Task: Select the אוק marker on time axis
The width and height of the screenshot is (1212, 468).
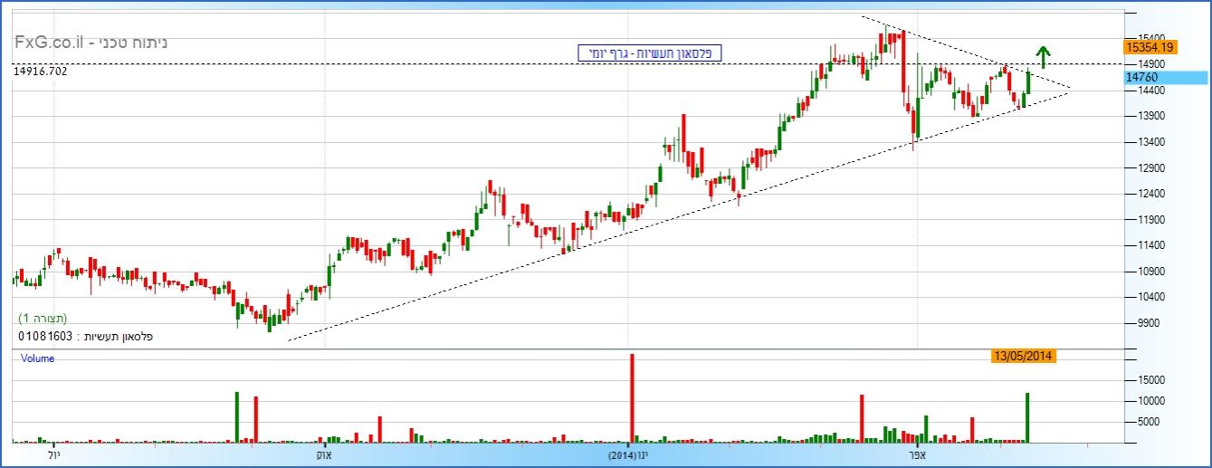Action: [325, 454]
